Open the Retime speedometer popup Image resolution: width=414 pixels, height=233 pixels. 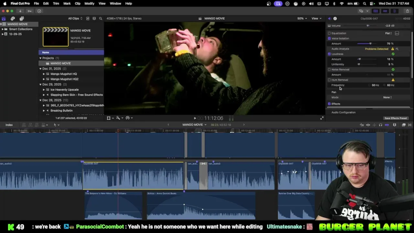(x=129, y=118)
